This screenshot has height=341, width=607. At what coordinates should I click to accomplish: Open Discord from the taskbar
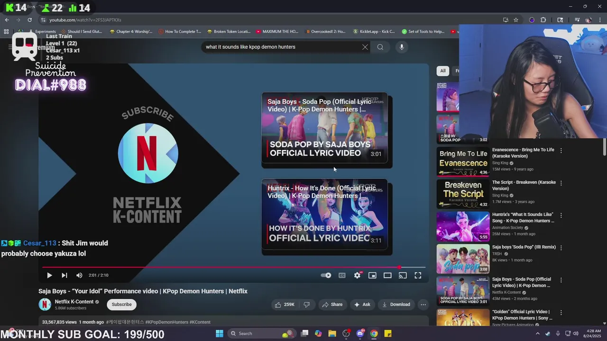[x=360, y=333]
